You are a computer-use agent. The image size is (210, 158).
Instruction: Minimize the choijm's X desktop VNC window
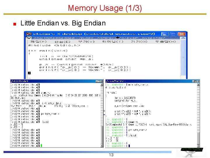[x=165, y=34]
